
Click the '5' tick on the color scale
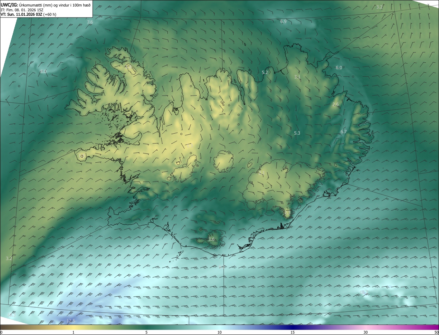pos(146,332)
